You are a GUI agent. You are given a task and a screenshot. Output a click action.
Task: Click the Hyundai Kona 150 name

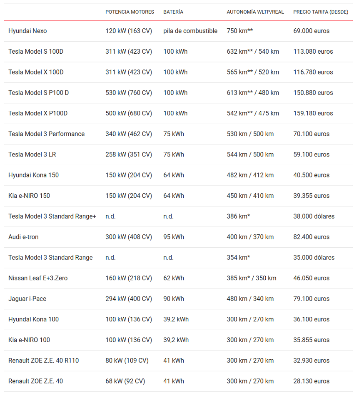coord(33,175)
